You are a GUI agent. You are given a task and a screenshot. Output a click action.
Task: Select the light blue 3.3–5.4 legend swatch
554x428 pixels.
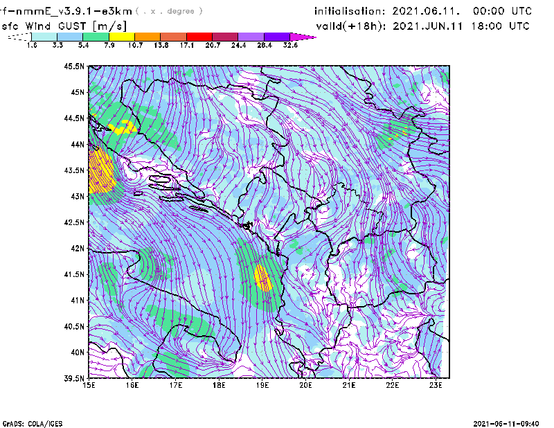[70, 37]
